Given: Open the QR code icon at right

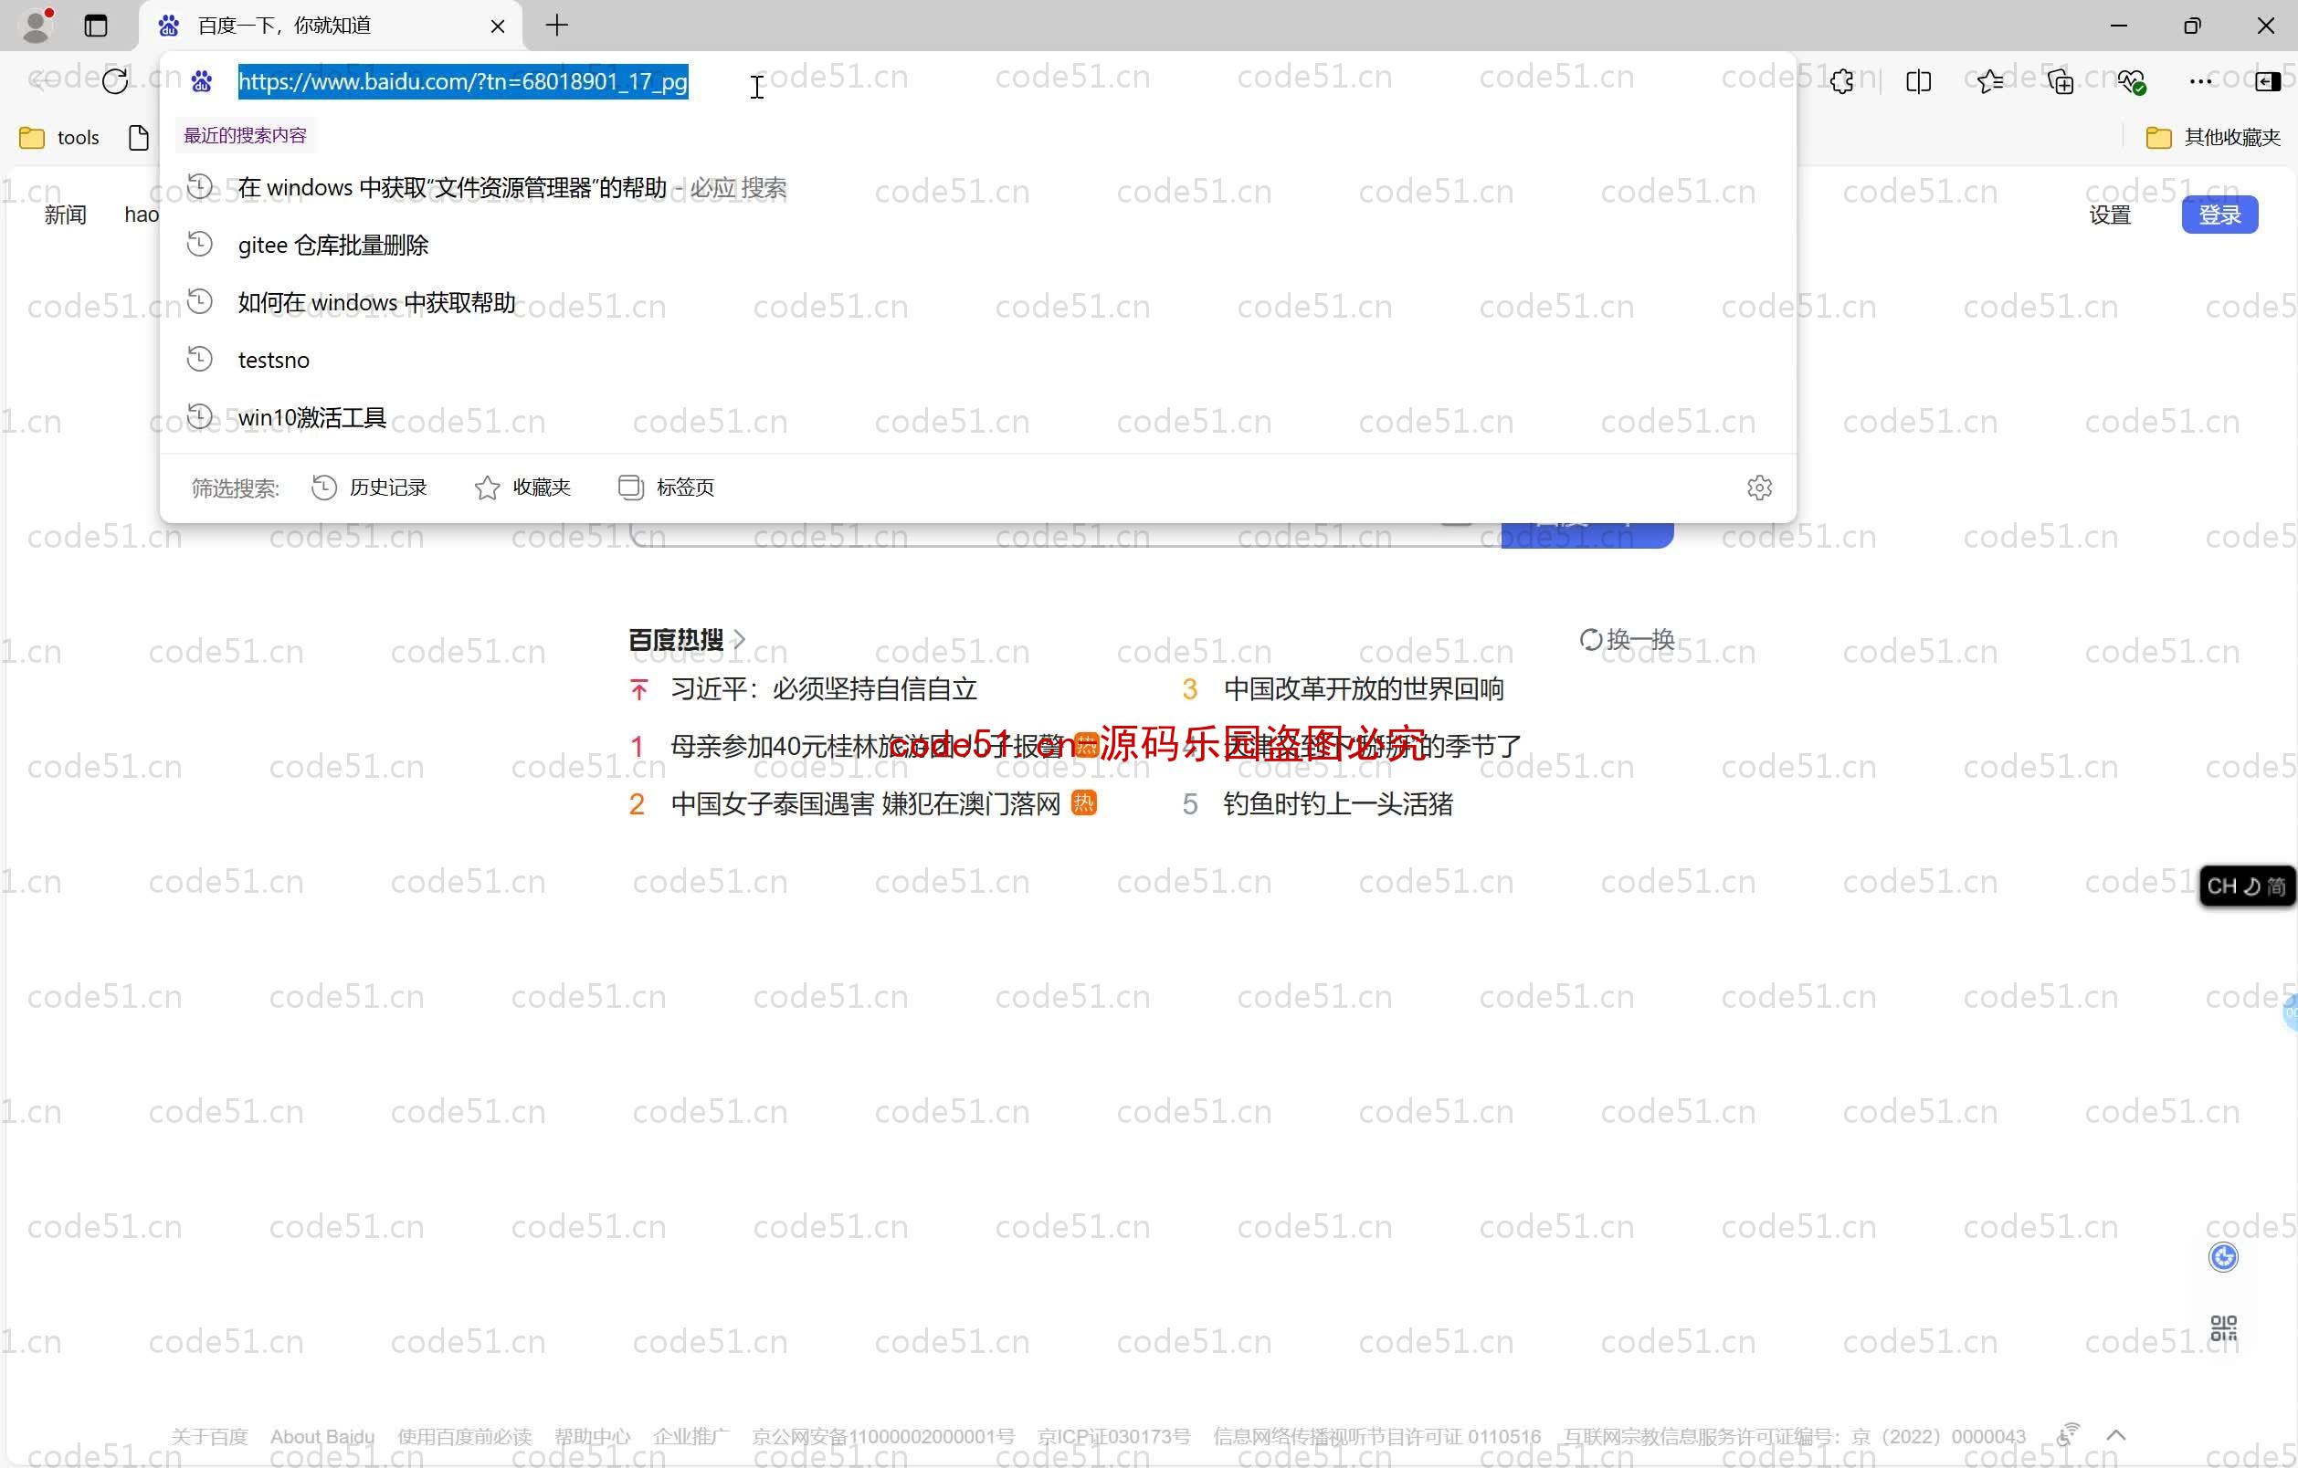Looking at the screenshot, I should [2222, 1326].
